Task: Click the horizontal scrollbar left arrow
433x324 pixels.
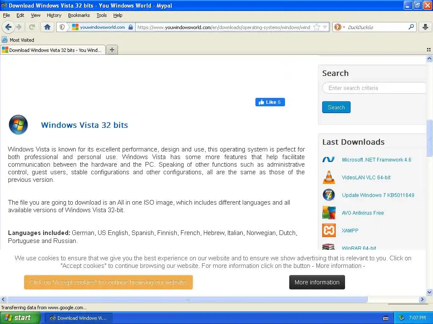Action: (x=3, y=299)
